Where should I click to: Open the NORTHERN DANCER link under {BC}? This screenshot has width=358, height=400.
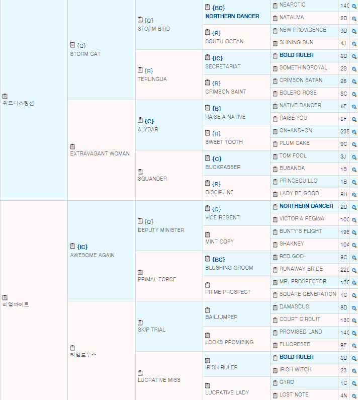pos(232,16)
